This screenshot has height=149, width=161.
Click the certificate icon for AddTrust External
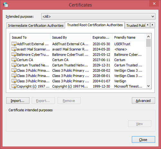point(14,44)
